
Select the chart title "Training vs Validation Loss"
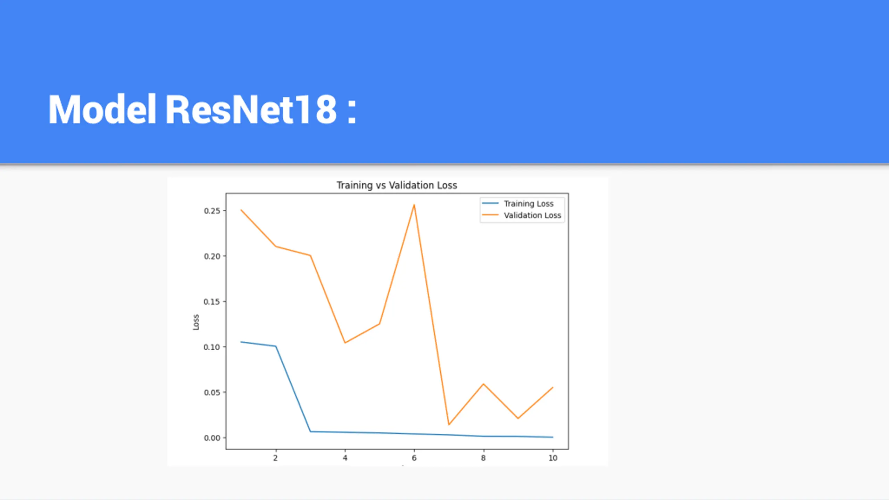[397, 185]
